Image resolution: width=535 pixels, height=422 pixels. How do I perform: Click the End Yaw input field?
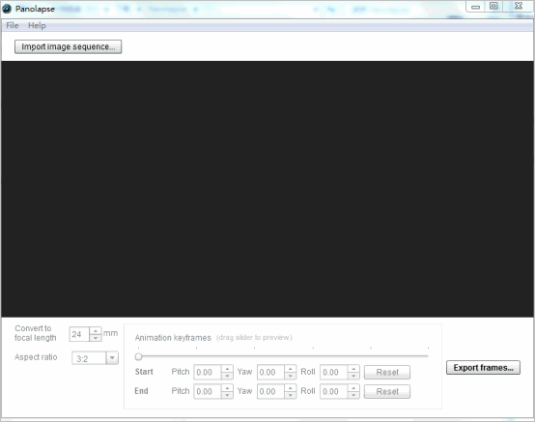(270, 391)
